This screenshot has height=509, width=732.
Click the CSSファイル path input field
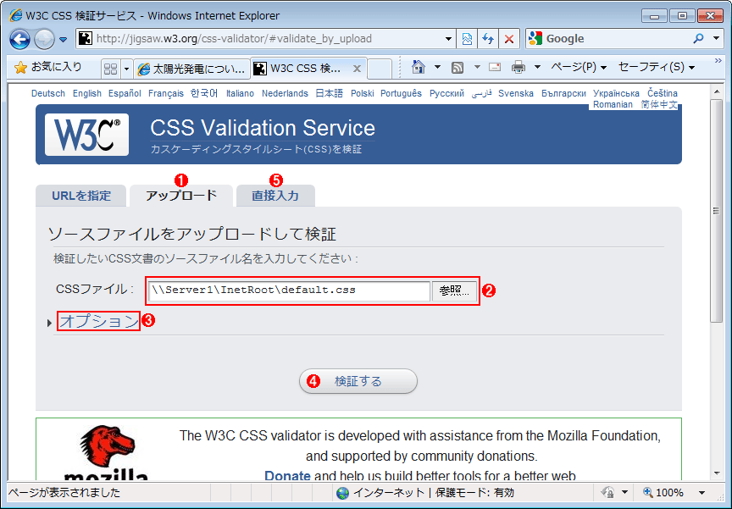290,290
